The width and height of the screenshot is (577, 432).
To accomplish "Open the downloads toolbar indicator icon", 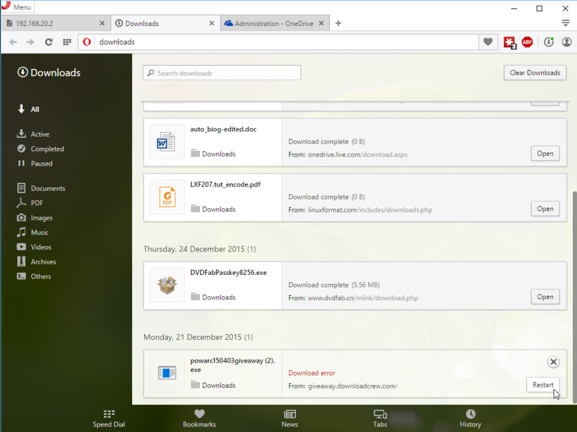I will [x=549, y=42].
